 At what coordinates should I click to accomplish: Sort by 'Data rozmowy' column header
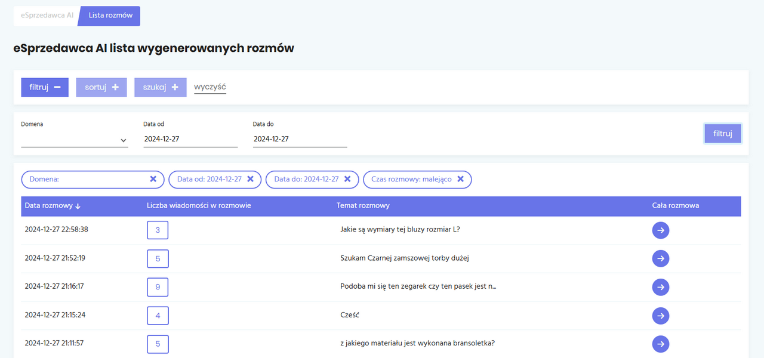pyautogui.click(x=53, y=206)
